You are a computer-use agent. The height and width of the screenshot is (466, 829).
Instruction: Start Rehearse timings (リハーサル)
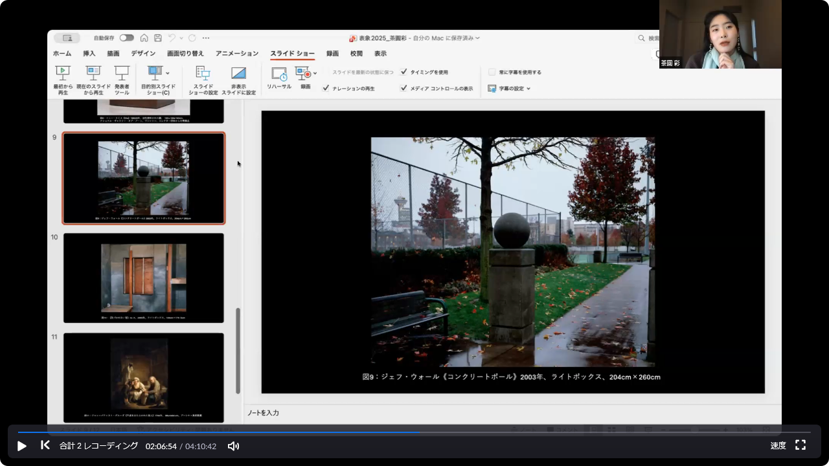click(x=279, y=74)
